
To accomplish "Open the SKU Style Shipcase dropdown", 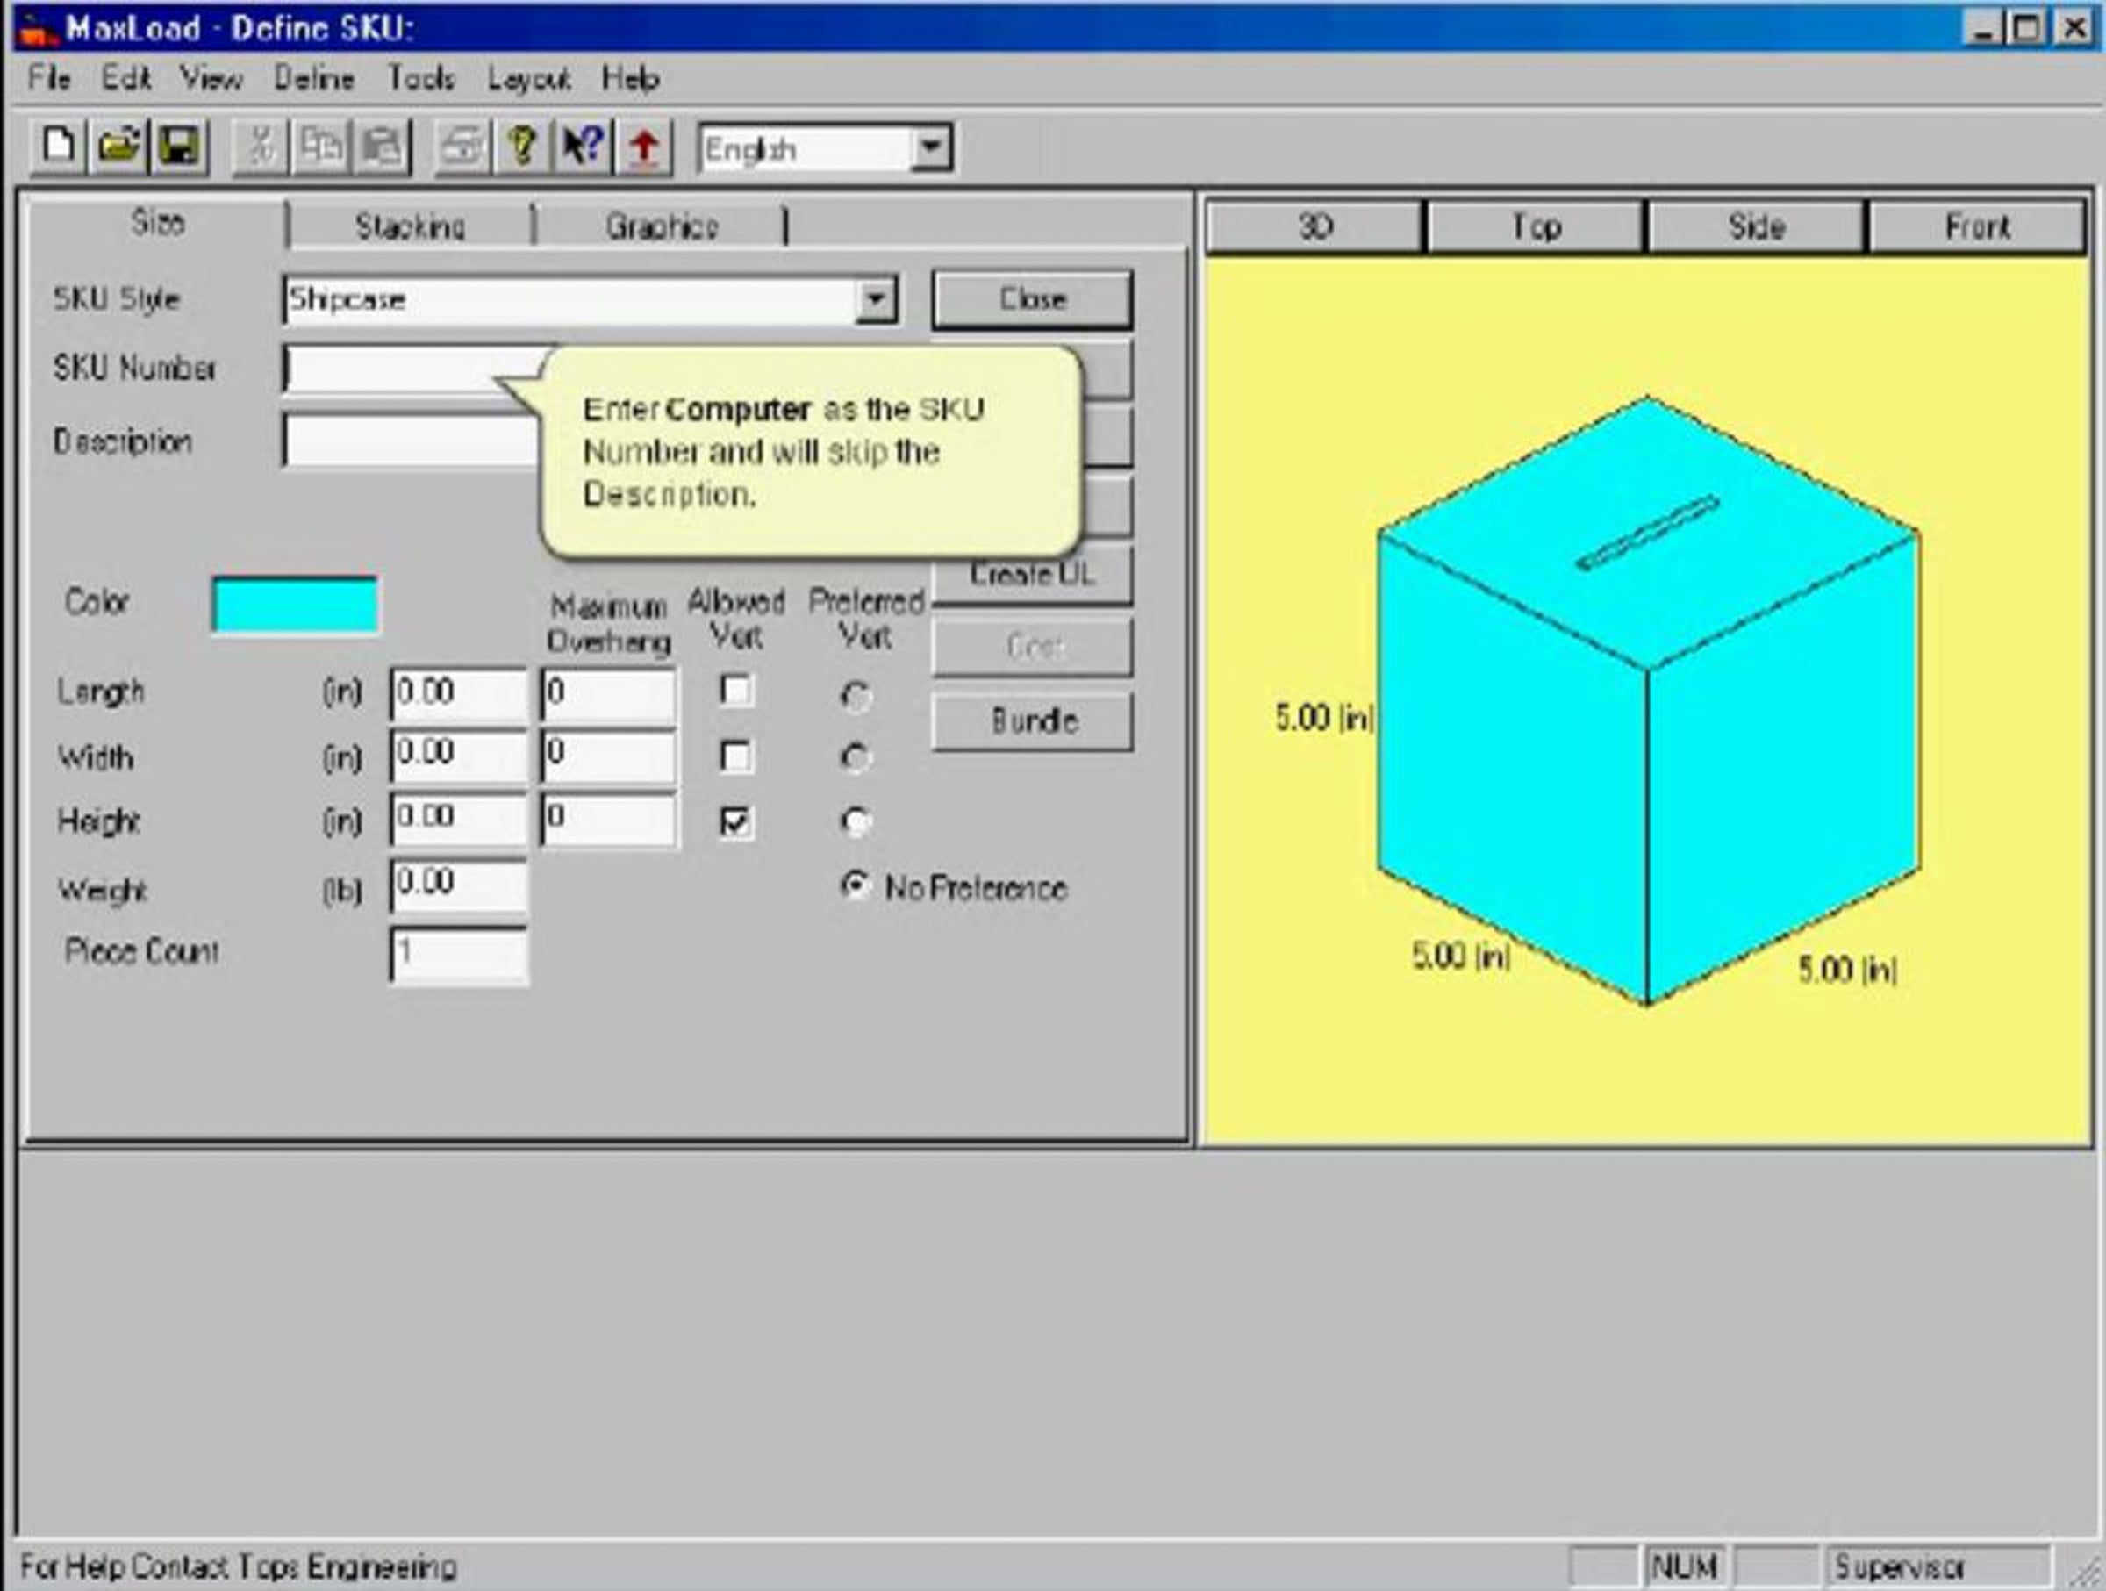I will [x=875, y=301].
